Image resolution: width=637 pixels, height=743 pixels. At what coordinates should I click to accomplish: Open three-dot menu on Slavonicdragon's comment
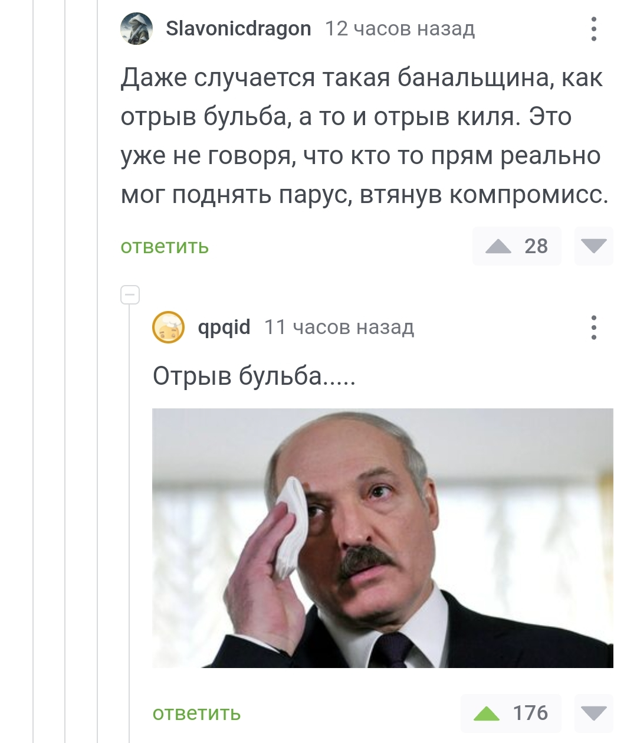[593, 29]
